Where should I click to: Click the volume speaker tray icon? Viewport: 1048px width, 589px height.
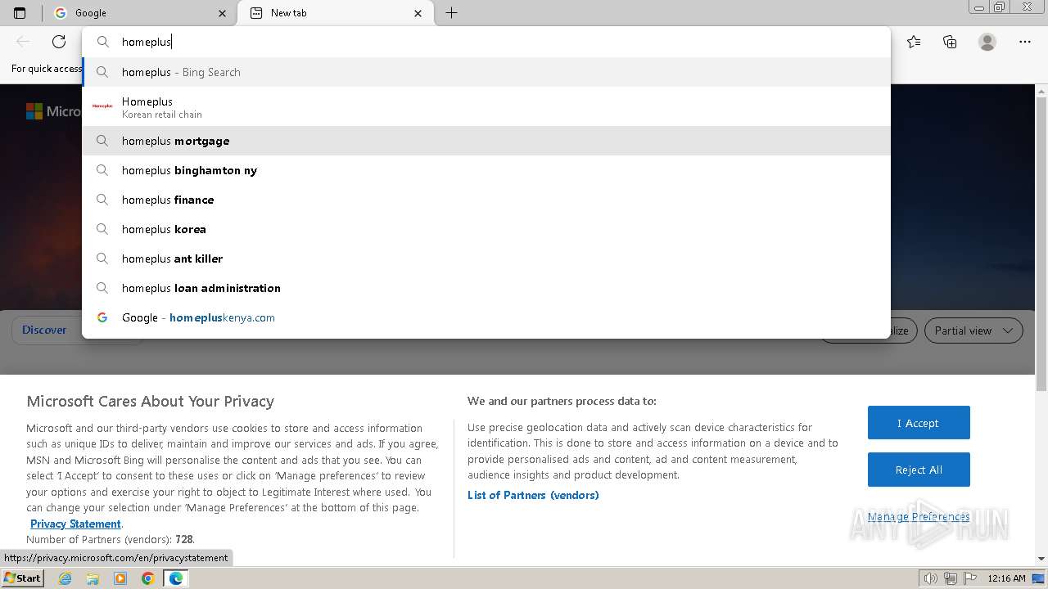point(930,578)
